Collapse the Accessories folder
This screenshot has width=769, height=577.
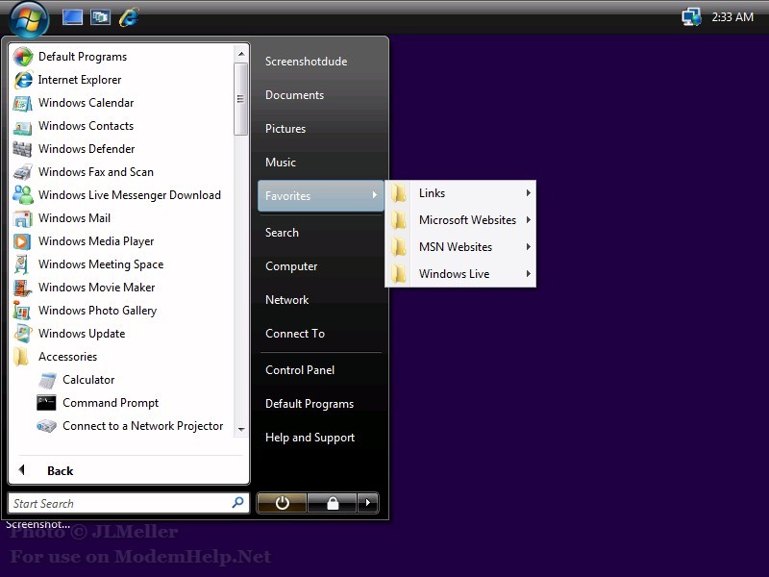(x=67, y=357)
